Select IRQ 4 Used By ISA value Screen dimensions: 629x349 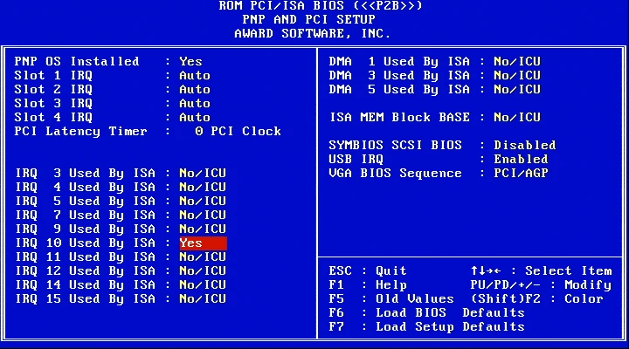tap(203, 187)
